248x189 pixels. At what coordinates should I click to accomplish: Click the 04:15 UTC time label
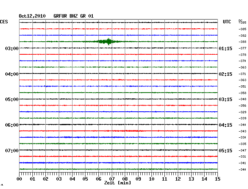(225, 125)
